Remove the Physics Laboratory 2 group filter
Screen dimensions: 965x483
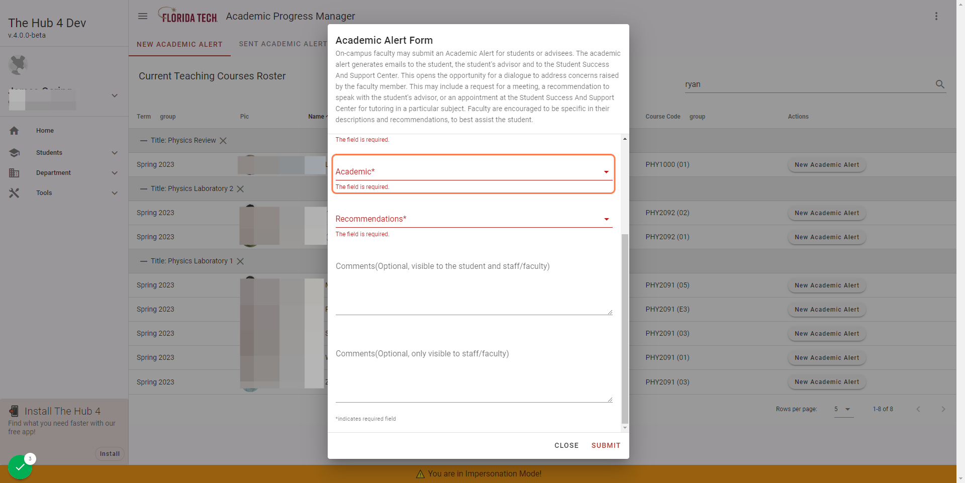(240, 189)
